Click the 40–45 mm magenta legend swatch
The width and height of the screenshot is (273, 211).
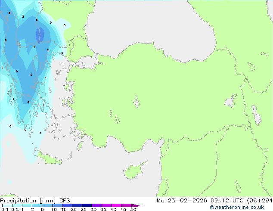point(117,205)
